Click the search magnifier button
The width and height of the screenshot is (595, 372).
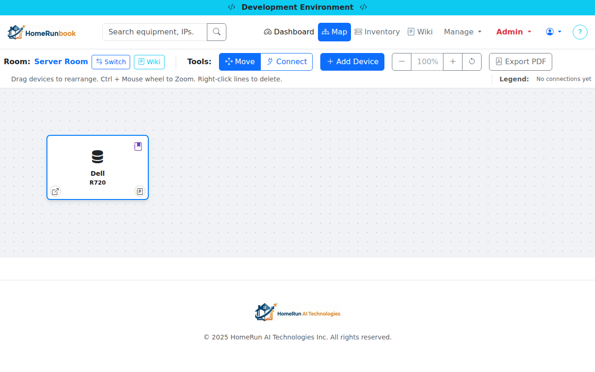point(217,32)
